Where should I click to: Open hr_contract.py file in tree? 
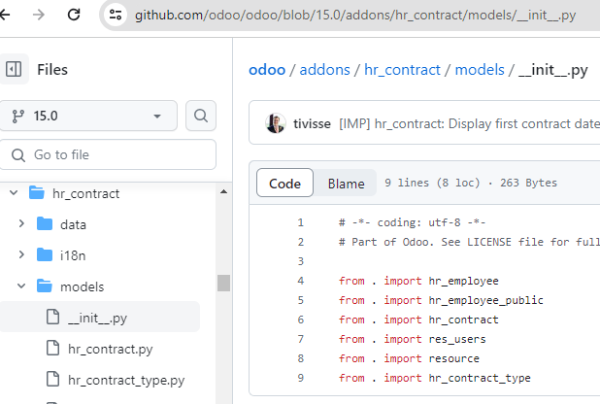click(111, 349)
